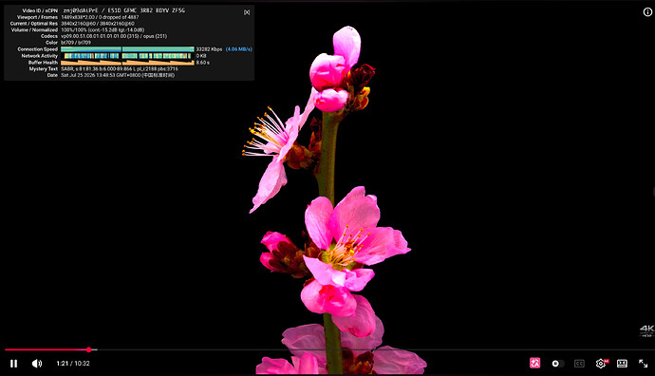The width and height of the screenshot is (655, 376).
Task: Click the Date value in stats panel
Action: click(x=118, y=75)
